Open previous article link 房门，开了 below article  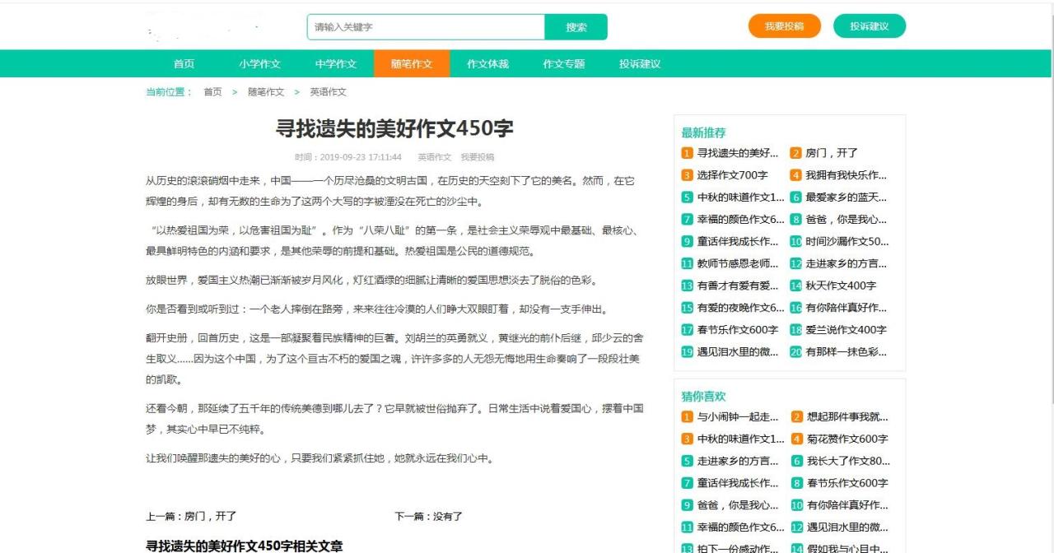211,517
